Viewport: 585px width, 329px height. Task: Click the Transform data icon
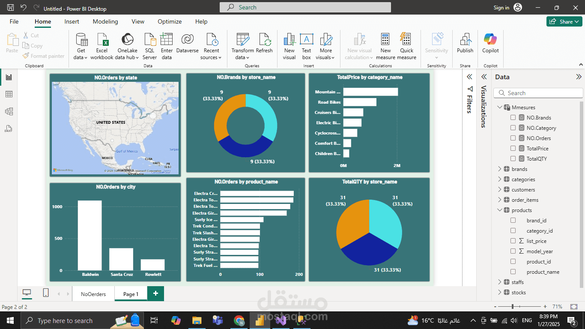pos(243,39)
